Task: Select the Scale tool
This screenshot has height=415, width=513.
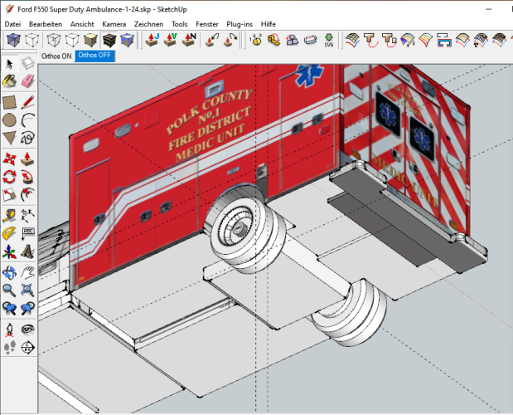Action: click(x=9, y=194)
